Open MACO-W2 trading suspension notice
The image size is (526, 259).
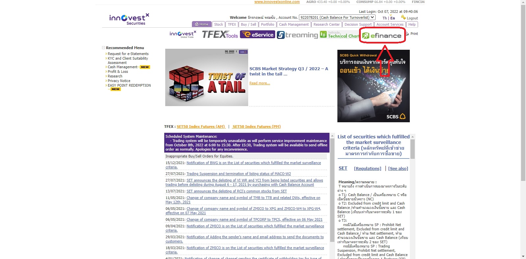pyautogui.click(x=239, y=174)
